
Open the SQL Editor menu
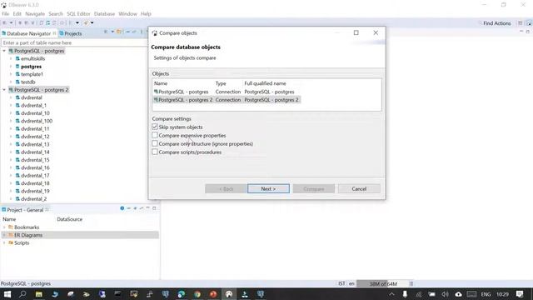pos(78,14)
